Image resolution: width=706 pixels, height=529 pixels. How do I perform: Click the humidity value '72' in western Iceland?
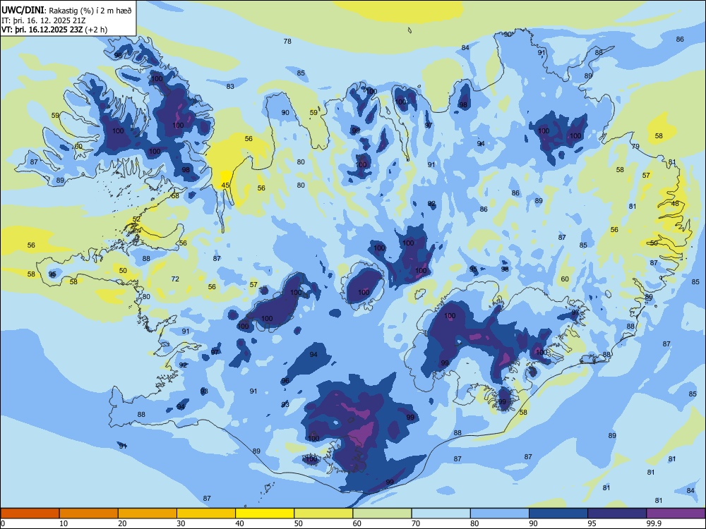click(x=175, y=279)
